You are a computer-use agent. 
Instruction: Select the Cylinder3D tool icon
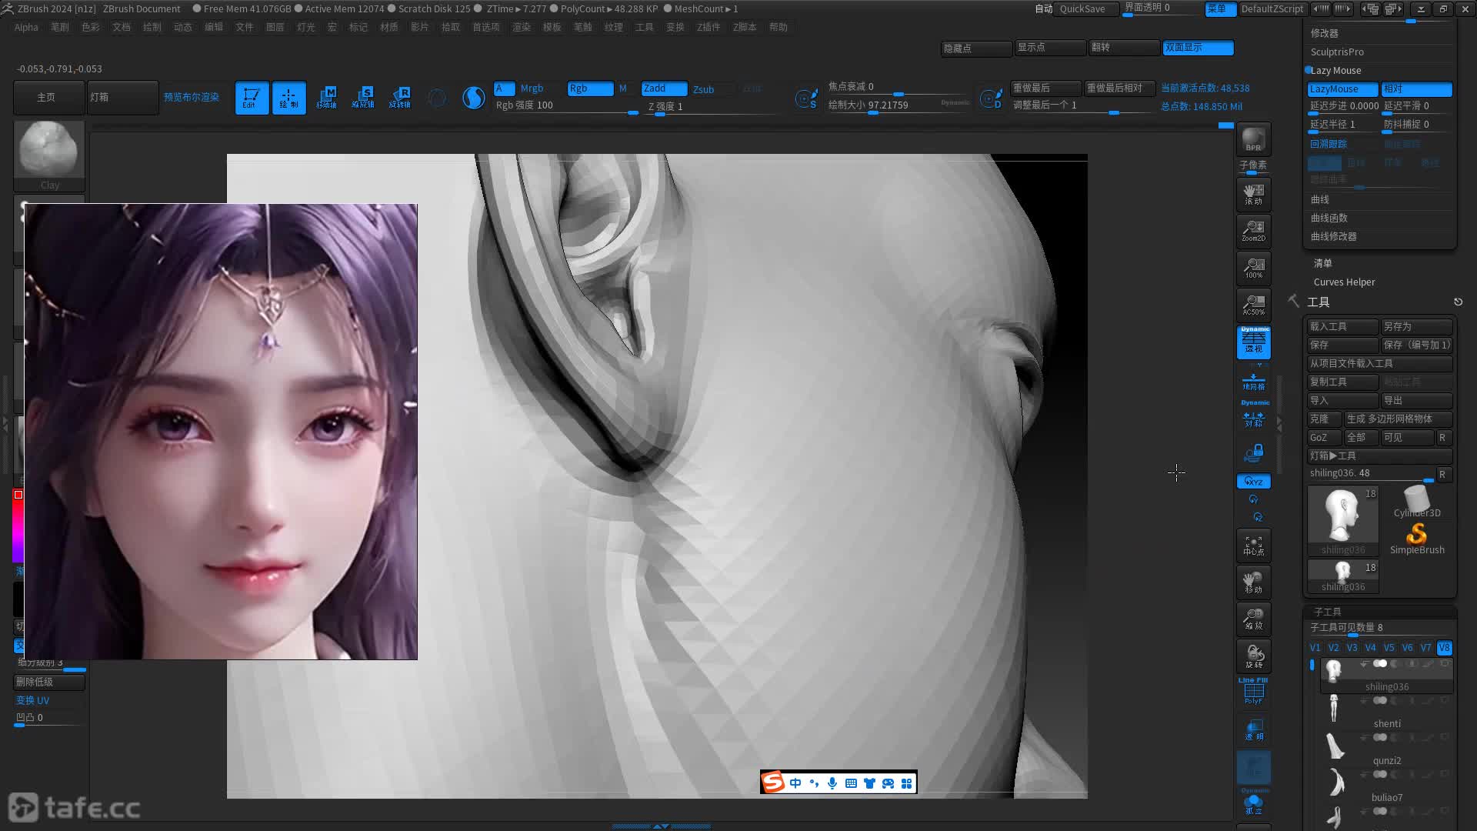point(1416,502)
